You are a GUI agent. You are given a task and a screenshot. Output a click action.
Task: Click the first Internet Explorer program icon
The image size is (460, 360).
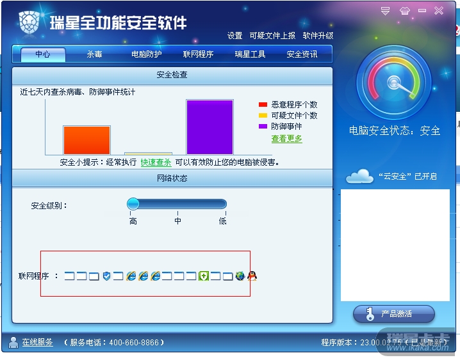(131, 276)
